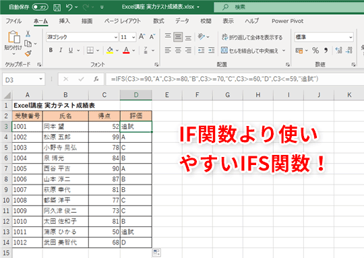The width and height of the screenshot is (364, 258).
Task: Open the 挿入 ribbon tab
Action: pos(64,21)
